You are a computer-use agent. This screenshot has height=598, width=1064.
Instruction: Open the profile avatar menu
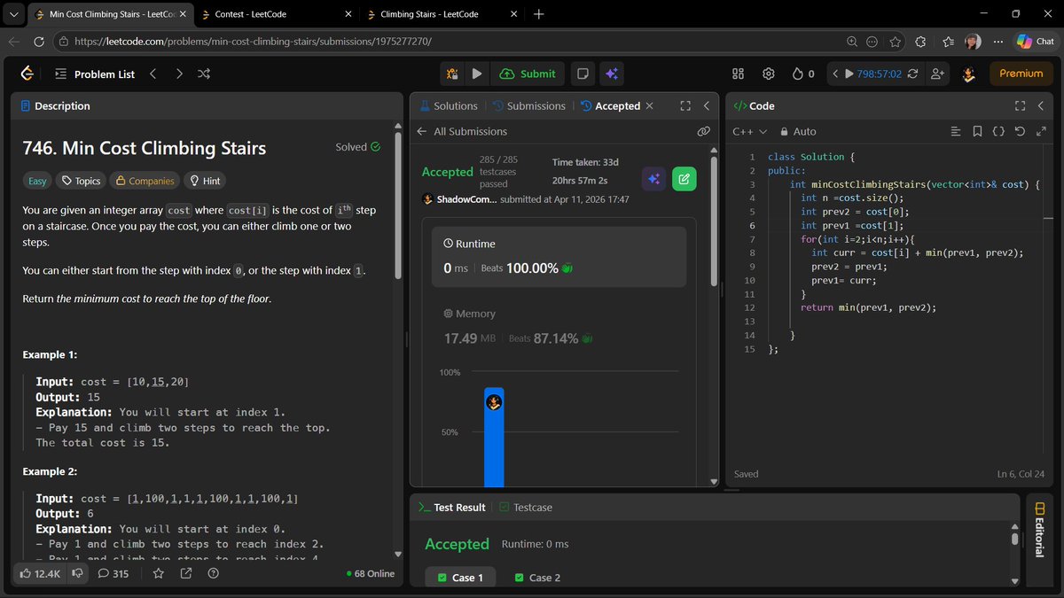click(x=969, y=74)
